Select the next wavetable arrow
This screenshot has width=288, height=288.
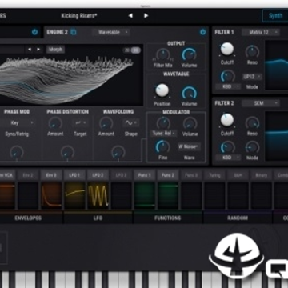click(38, 50)
